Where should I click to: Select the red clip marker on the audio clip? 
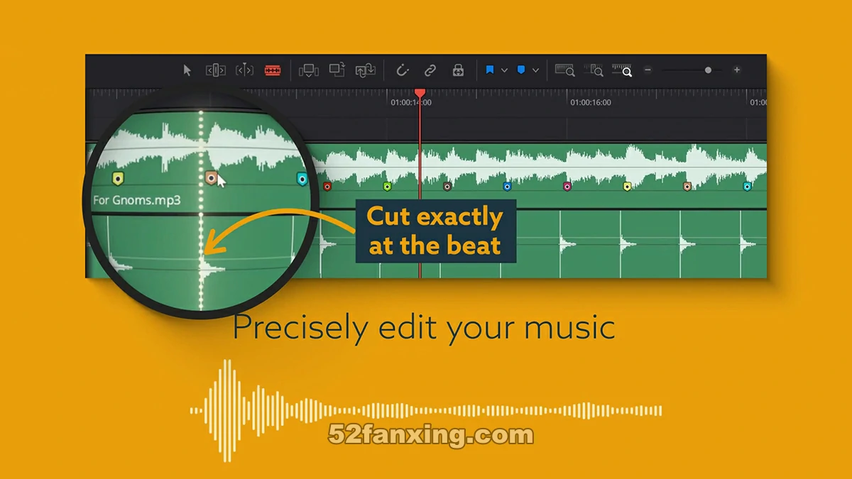[x=327, y=187]
